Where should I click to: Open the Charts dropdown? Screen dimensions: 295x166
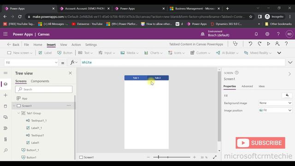point(153,53)
